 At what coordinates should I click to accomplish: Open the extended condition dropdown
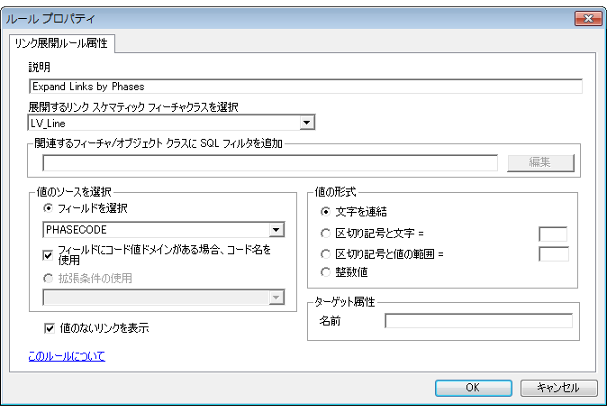pos(276,298)
